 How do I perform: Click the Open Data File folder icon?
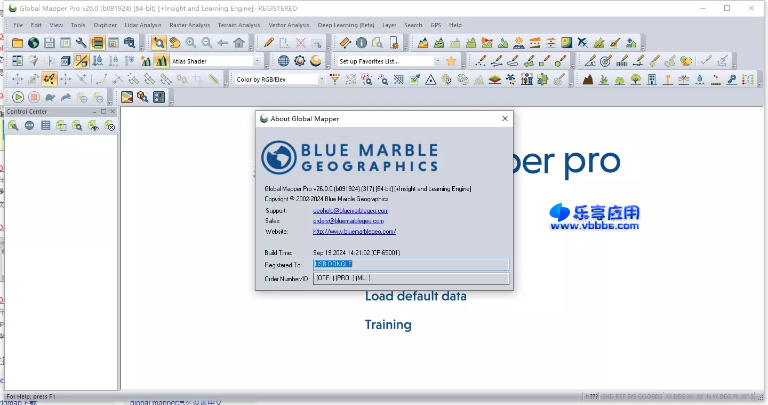click(x=18, y=43)
